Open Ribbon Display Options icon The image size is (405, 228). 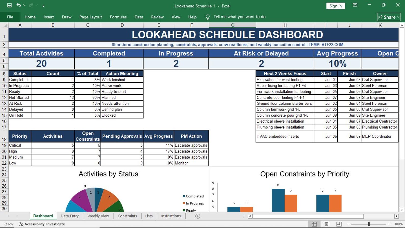(355, 5)
